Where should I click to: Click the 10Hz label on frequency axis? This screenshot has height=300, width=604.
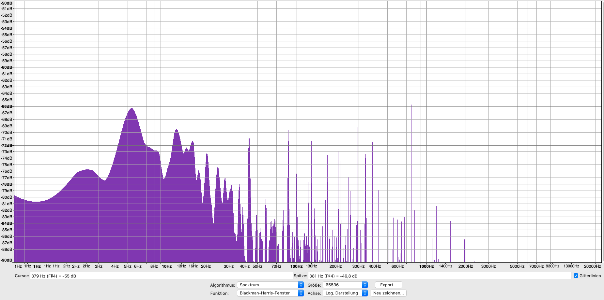point(167,266)
